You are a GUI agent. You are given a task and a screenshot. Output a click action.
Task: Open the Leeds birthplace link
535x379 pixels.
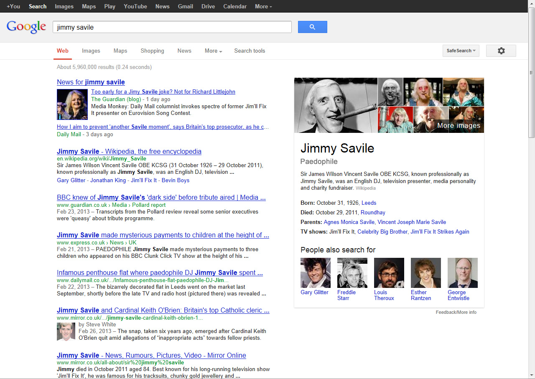(369, 203)
